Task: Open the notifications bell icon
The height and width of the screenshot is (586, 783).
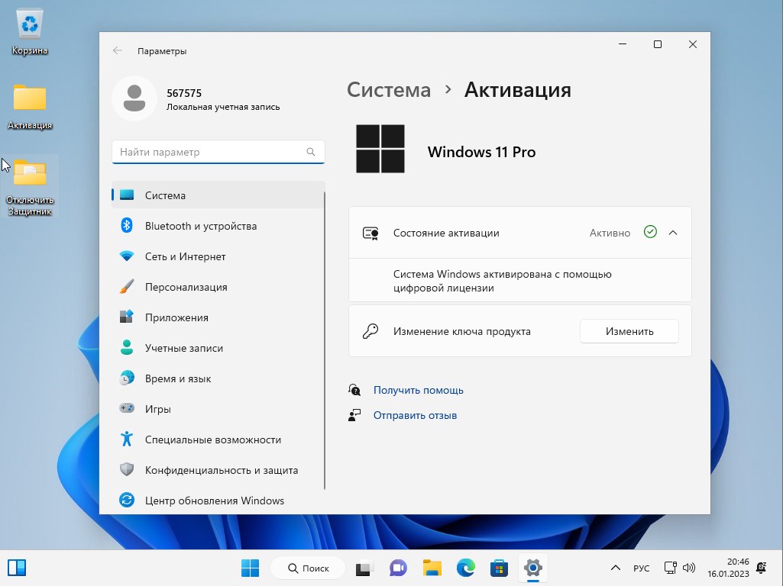Action: click(762, 568)
